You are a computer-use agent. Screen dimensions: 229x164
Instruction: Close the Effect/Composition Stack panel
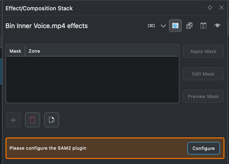(x=221, y=8)
